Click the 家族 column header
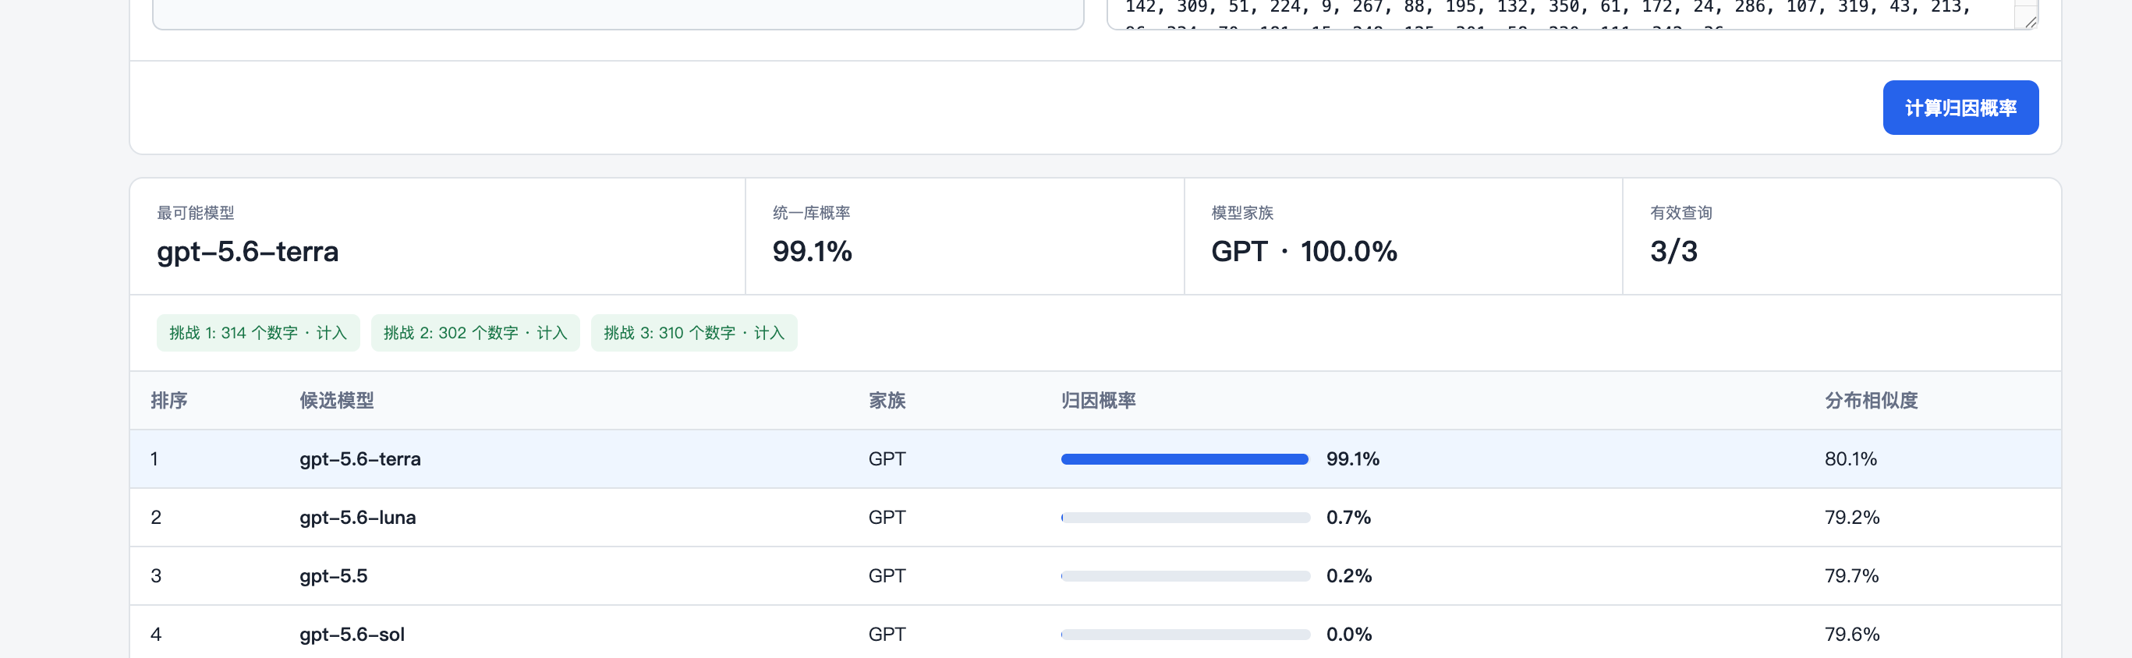Image resolution: width=2132 pixels, height=658 pixels. click(887, 401)
